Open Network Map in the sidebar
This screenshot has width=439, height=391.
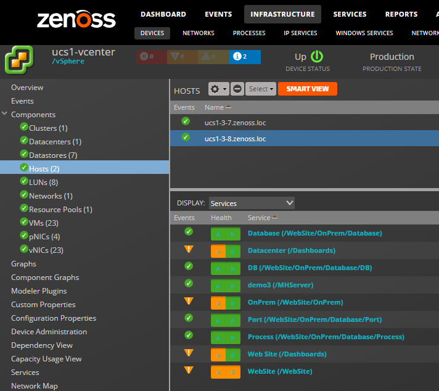click(35, 386)
